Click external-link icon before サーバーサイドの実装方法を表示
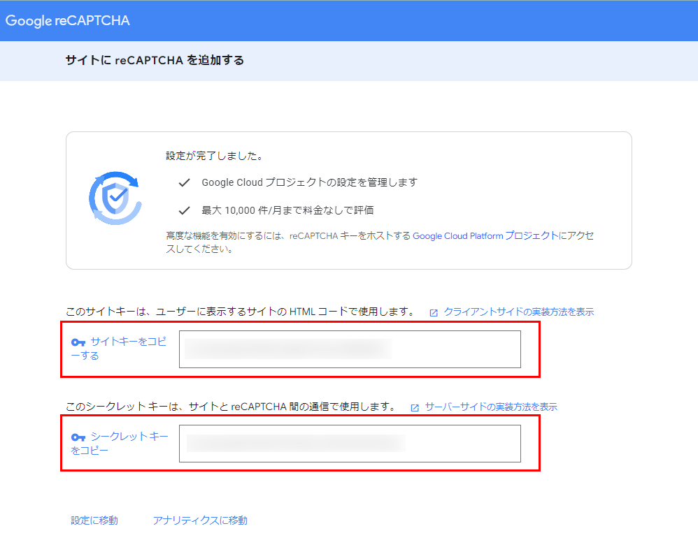This screenshot has height=547, width=698. 415,407
